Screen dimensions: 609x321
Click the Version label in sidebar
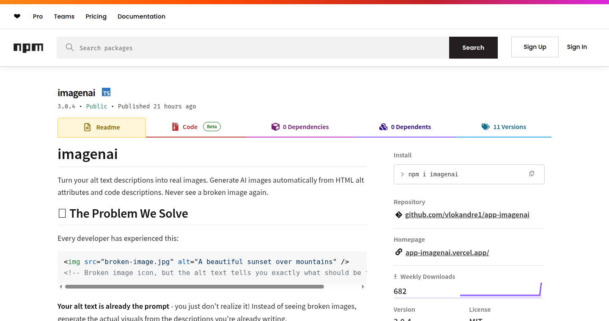tap(404, 310)
